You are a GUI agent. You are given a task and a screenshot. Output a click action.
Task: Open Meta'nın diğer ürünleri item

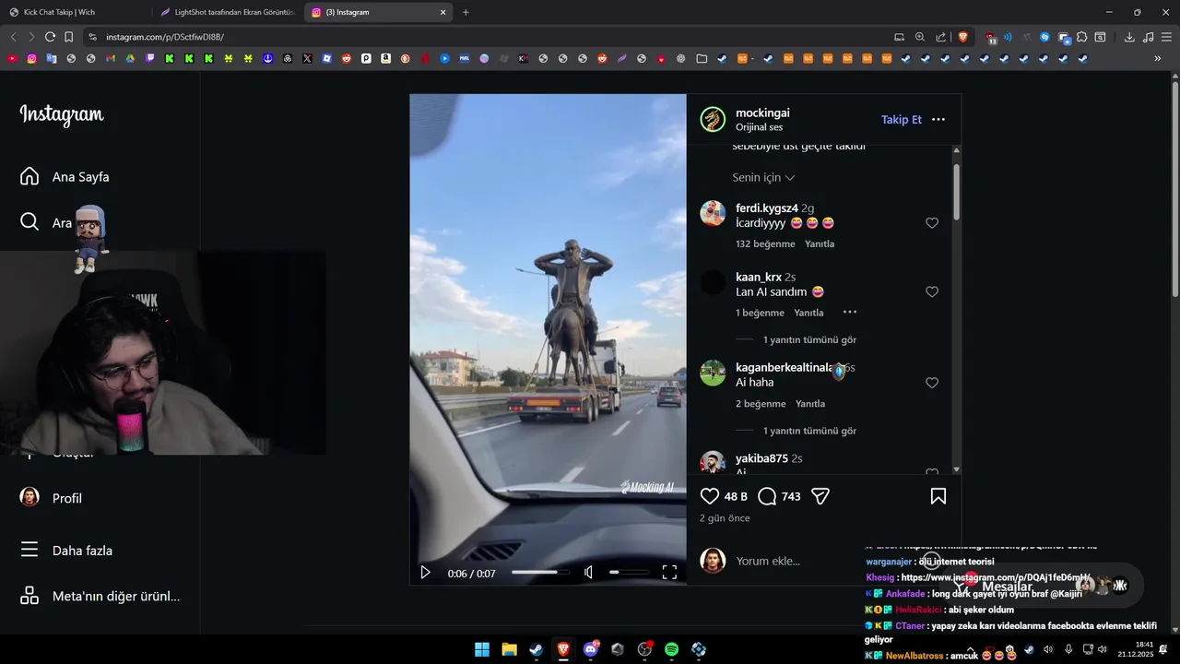coord(100,596)
